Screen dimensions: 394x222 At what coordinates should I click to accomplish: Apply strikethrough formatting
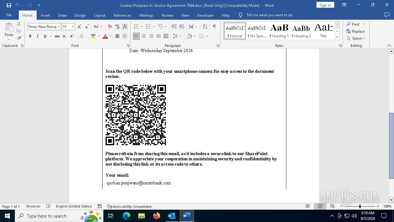point(57,36)
